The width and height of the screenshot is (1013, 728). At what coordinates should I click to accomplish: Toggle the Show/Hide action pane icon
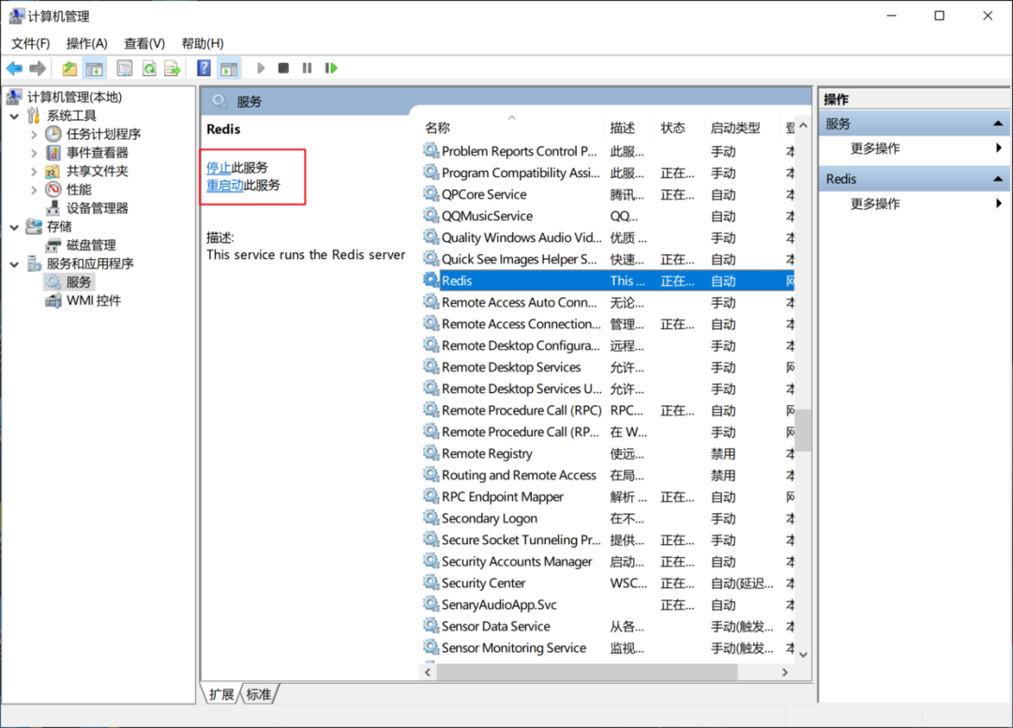click(x=229, y=68)
